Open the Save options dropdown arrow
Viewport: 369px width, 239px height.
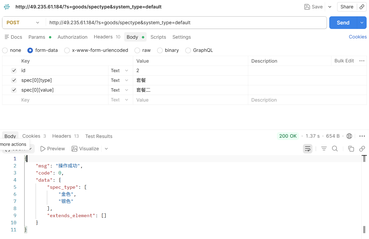pos(330,7)
